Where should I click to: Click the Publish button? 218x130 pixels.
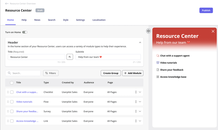pos(206,10)
